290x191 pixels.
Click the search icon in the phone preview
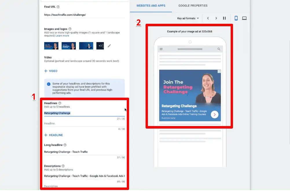pos(219,49)
